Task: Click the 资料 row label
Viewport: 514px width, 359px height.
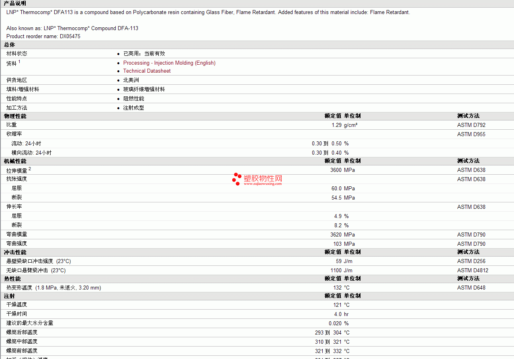Action: [x=13, y=63]
